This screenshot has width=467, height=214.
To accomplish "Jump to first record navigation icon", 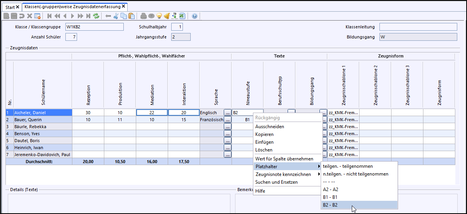I will 49,16.
